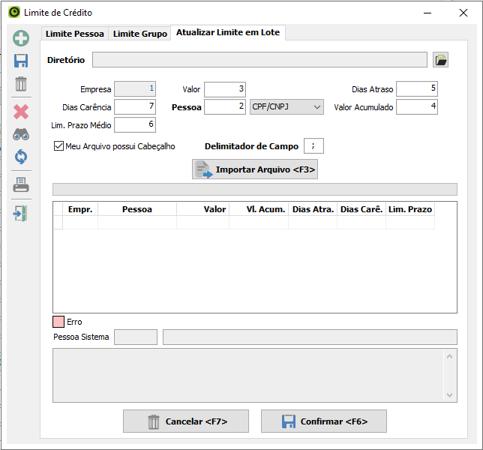Click the Confirmar <F6> button

pos(324,421)
